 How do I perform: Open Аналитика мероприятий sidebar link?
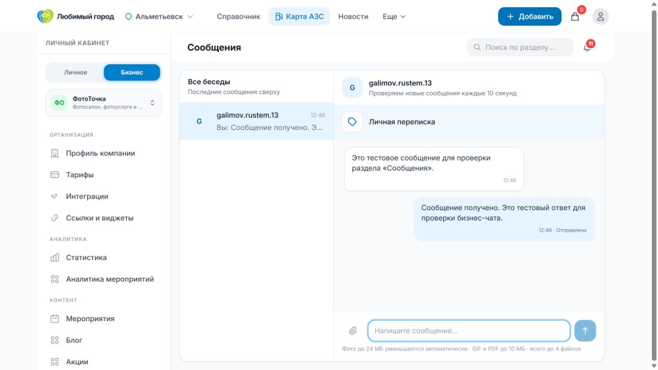pyautogui.click(x=104, y=279)
